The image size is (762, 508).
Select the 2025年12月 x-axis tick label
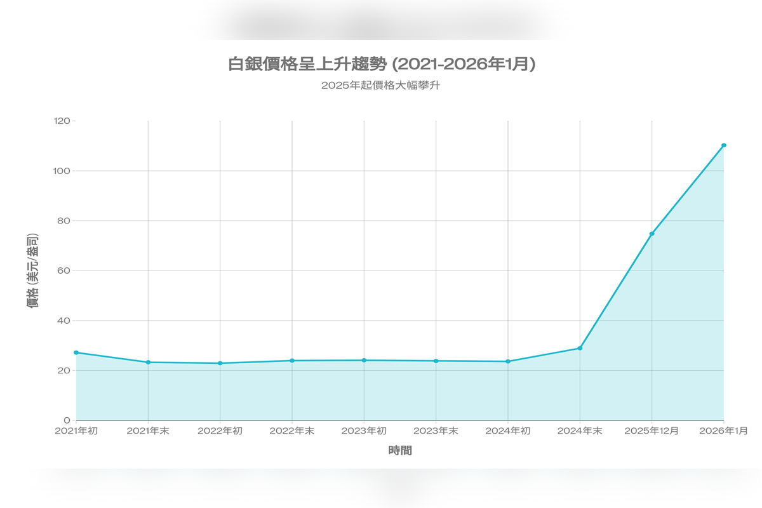click(652, 431)
